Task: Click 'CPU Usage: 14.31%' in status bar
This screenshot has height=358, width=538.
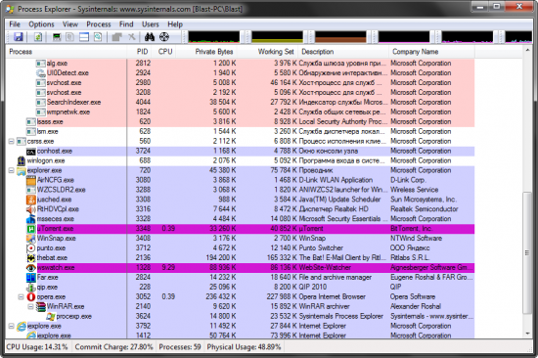Action: coord(37,347)
